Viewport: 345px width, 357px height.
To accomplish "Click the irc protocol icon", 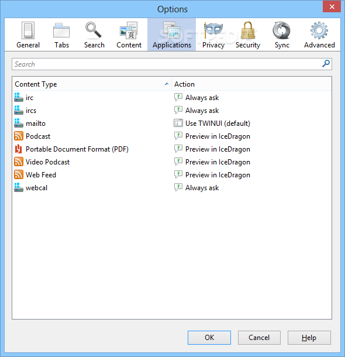I will (19, 97).
